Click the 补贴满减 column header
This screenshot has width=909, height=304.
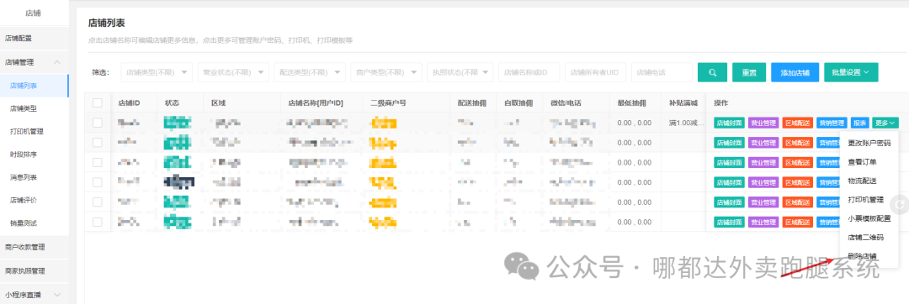tap(683, 103)
